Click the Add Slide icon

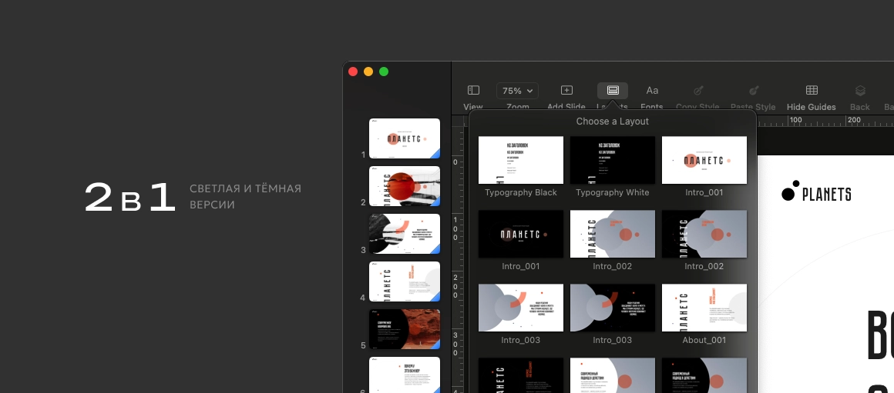coord(566,91)
